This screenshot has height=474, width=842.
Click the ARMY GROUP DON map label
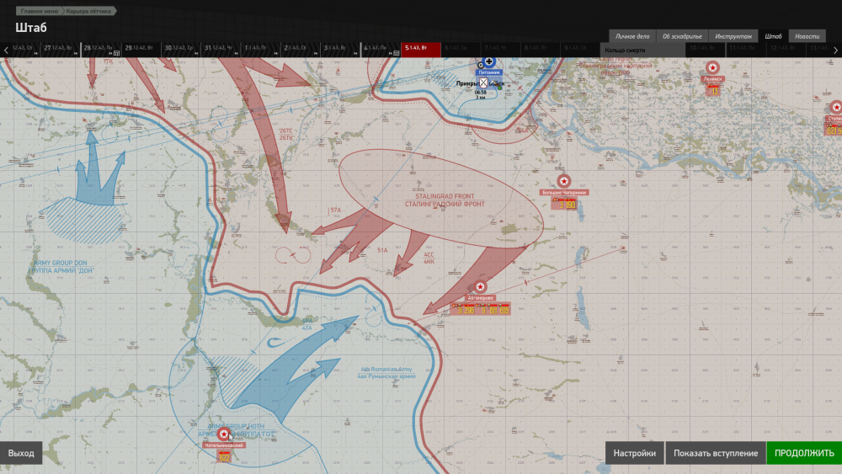pos(61,263)
